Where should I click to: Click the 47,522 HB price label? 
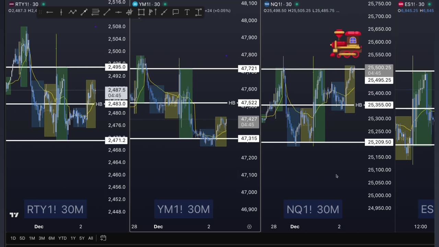249,103
